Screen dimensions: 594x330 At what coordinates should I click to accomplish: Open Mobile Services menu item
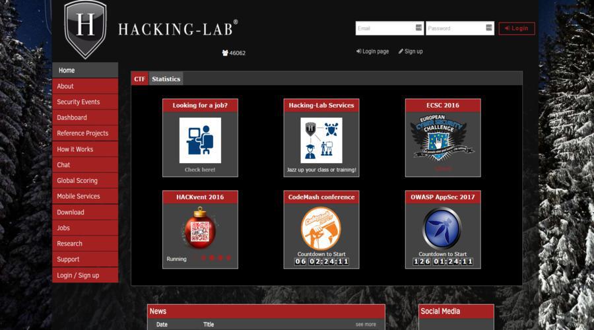point(85,196)
